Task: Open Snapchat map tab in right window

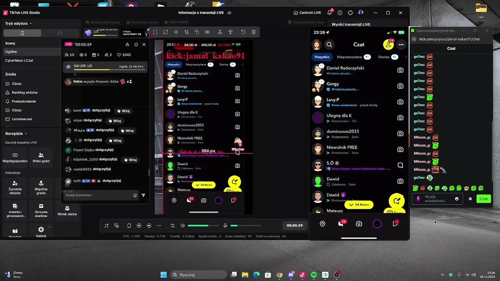Action: tap(323, 224)
